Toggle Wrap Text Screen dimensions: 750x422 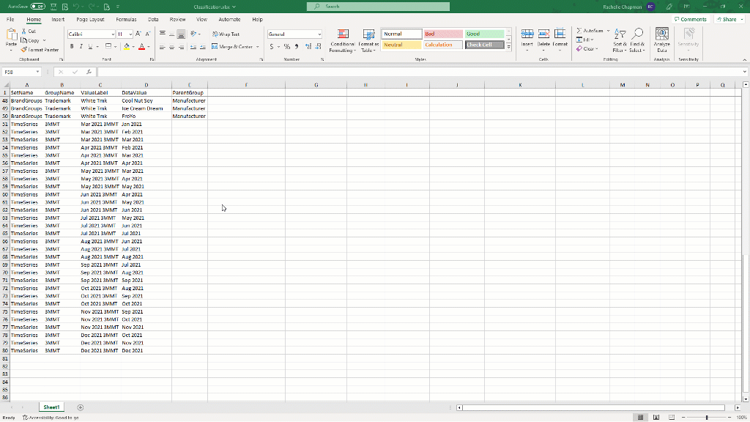pyautogui.click(x=226, y=34)
